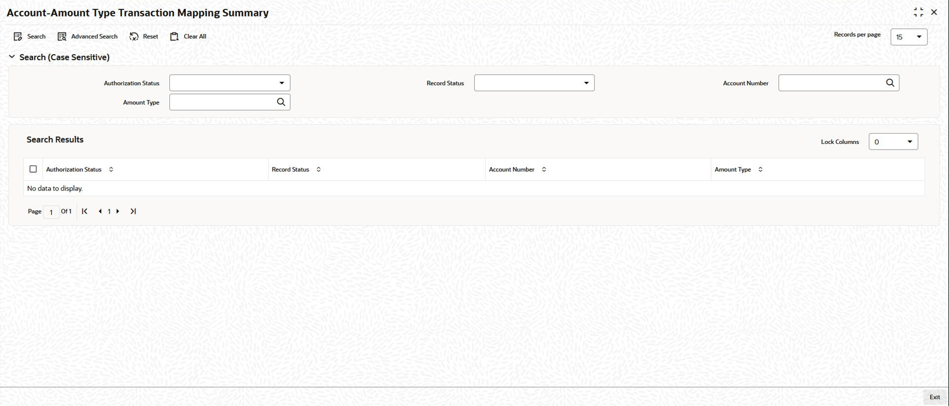Click the Amount Type lookup magnifier icon
This screenshot has width=949, height=406.
(281, 102)
